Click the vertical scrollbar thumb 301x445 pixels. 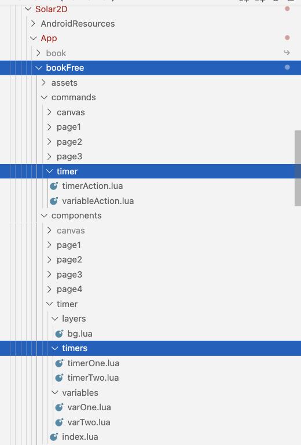[x=298, y=168]
